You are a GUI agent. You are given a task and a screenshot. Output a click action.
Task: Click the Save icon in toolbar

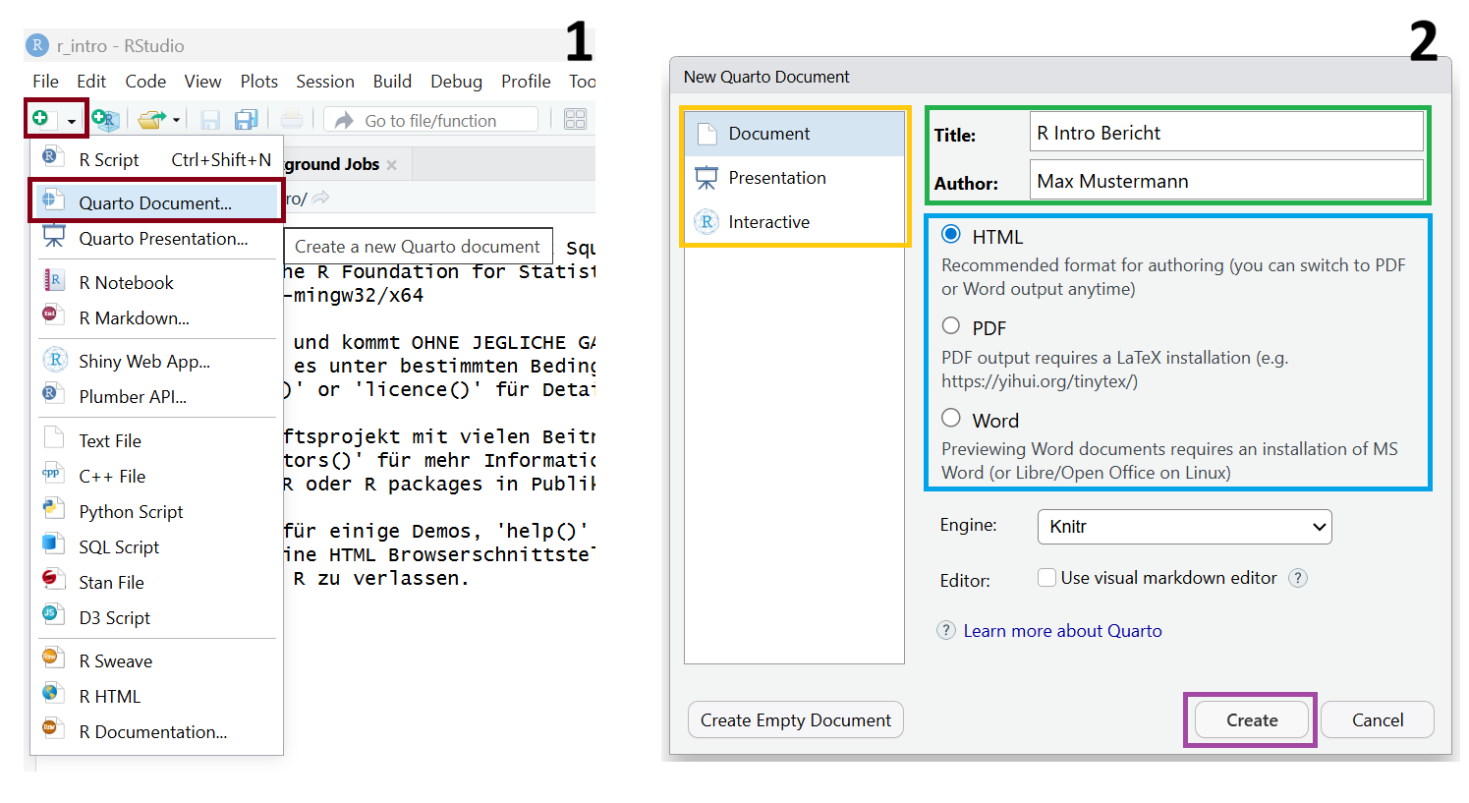[209, 120]
